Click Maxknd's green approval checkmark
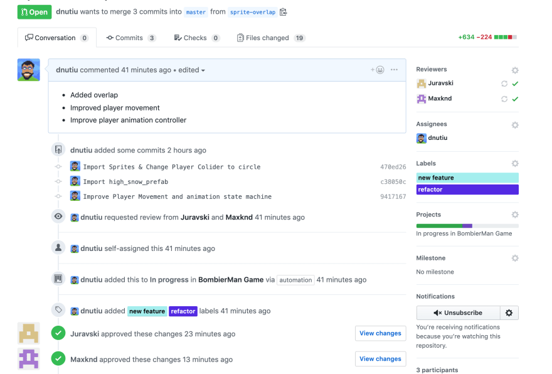The height and width of the screenshot is (374, 552). pyautogui.click(x=515, y=99)
